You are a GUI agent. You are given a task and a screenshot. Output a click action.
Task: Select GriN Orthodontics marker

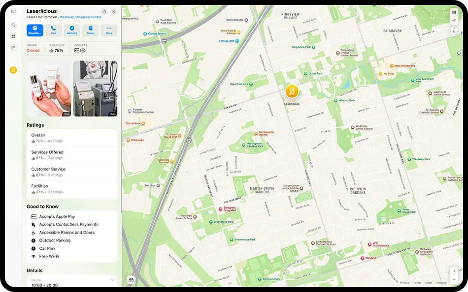point(369,244)
